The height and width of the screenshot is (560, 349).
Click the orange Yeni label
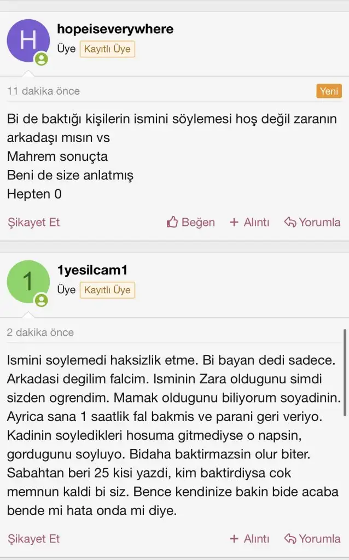329,91
